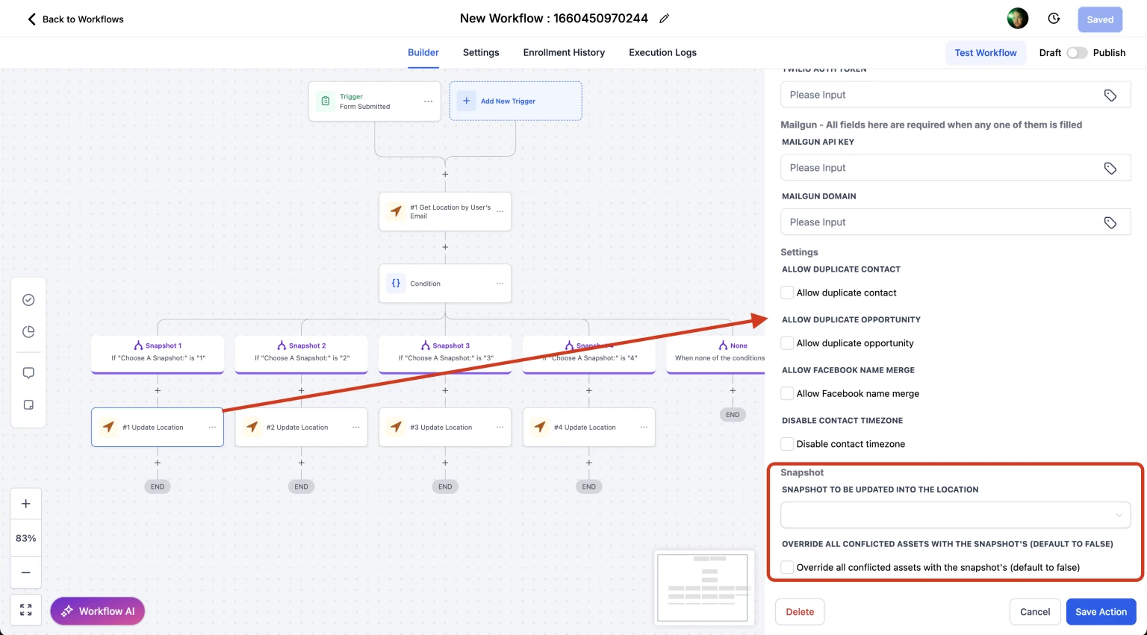Check Allow Facebook name merge
The width and height of the screenshot is (1147, 635).
point(787,393)
